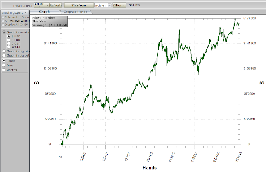Switch the x-axis to Months
This screenshot has height=172, width=266.
pyautogui.click(x=4, y=70)
